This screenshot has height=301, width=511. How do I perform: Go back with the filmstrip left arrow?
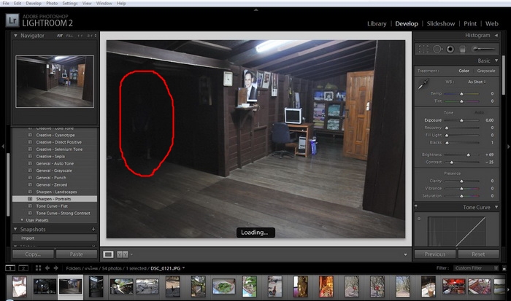(x=47, y=267)
